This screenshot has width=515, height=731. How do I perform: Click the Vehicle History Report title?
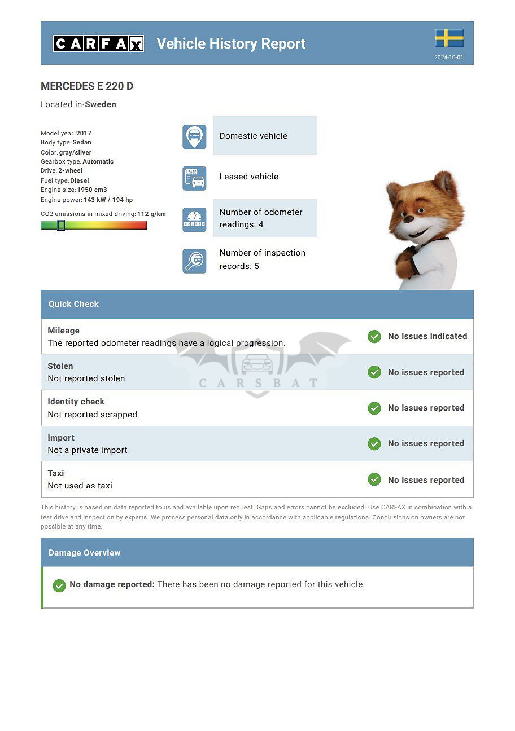[x=231, y=43]
